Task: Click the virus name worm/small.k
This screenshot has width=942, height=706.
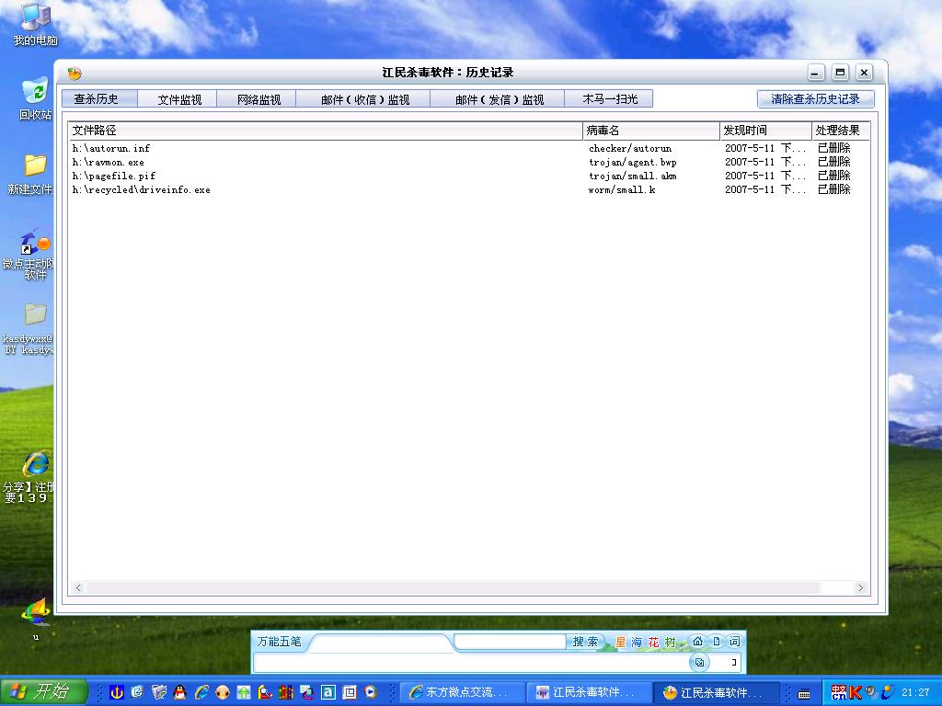Action: [622, 189]
